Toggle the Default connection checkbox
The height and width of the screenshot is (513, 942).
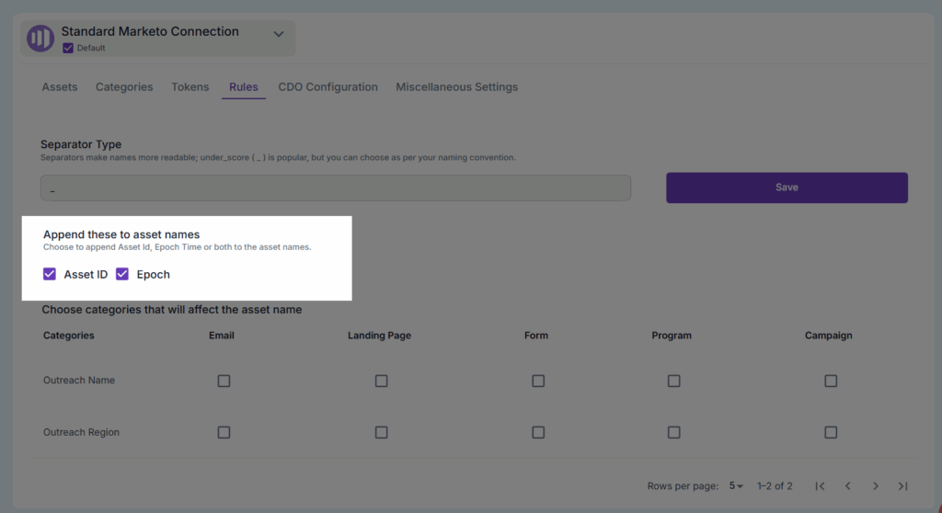68,48
